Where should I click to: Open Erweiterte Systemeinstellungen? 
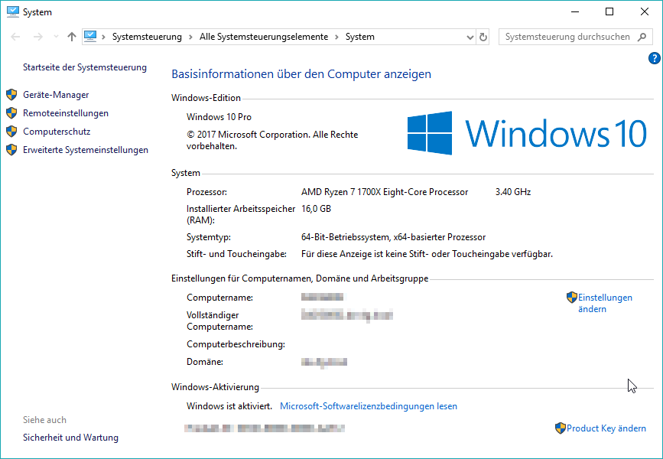tap(86, 150)
